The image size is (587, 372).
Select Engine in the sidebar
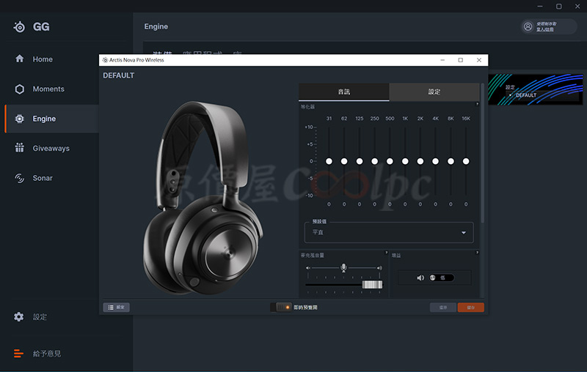click(x=51, y=119)
